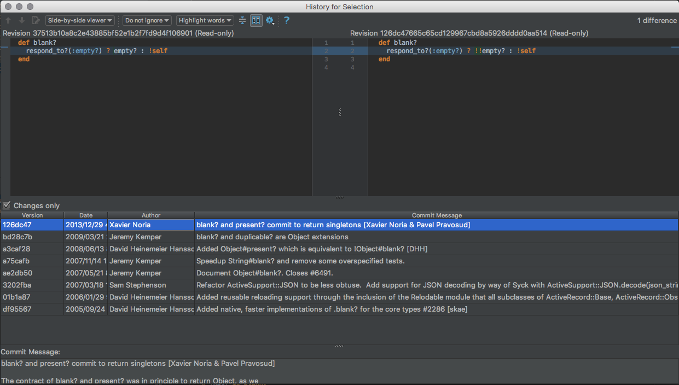The width and height of the screenshot is (679, 385).
Task: Open the Side-by-side viewer dropdown
Action: [80, 20]
